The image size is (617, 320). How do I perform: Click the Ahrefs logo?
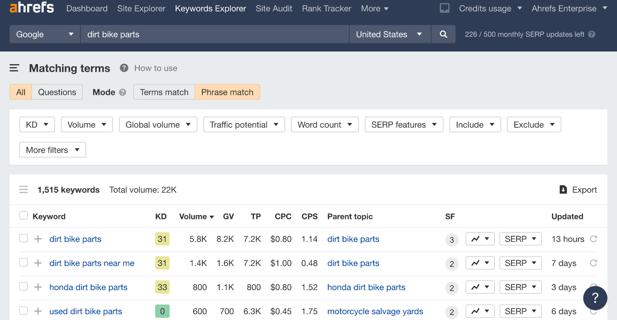(x=31, y=8)
